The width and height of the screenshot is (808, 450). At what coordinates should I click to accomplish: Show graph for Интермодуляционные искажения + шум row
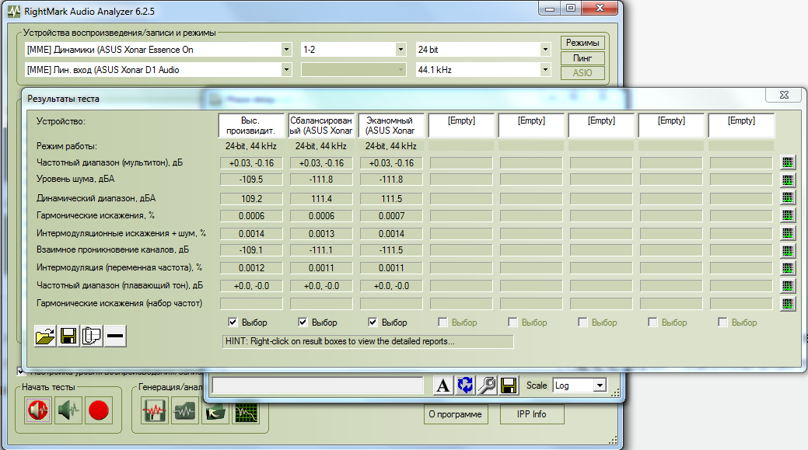pyautogui.click(x=787, y=233)
